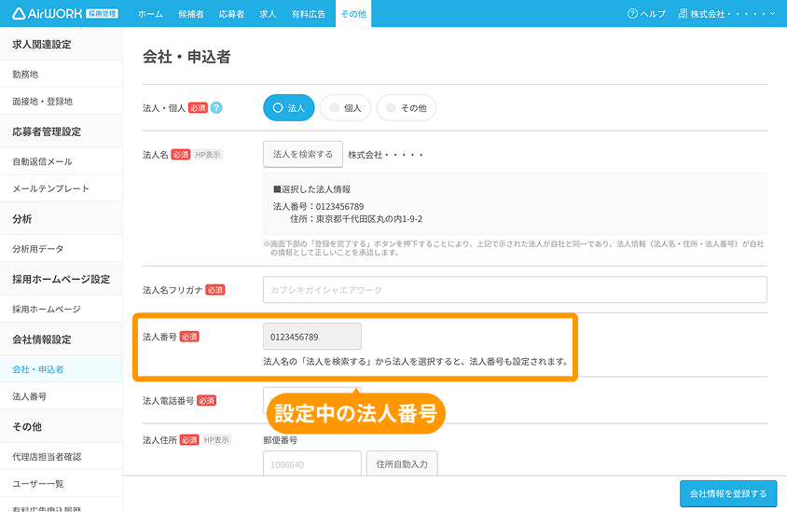Focus the 郵便番号 input field

[312, 464]
